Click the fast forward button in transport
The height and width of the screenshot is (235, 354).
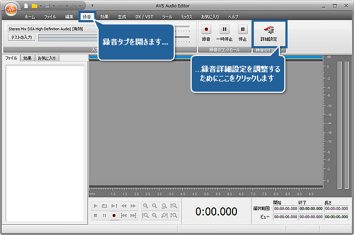tap(133, 206)
